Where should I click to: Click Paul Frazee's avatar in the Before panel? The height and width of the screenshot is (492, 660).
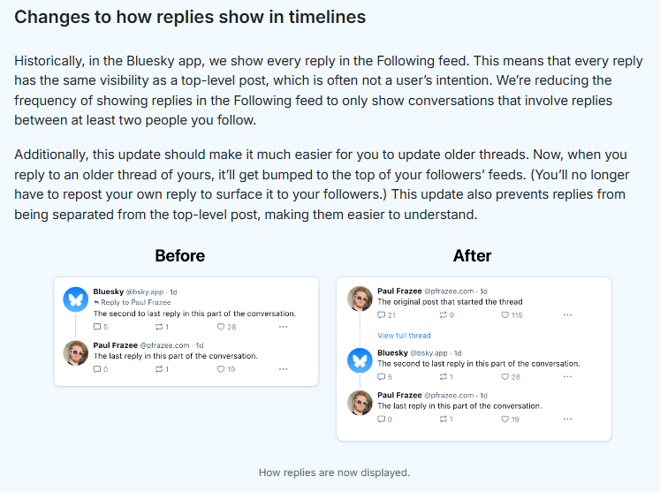[x=75, y=352]
